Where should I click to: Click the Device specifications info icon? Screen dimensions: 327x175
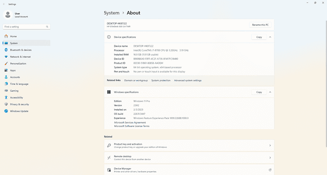click(109, 37)
